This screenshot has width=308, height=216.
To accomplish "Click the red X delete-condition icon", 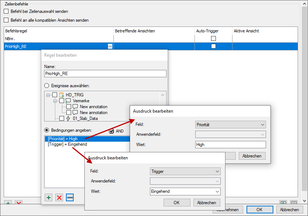I will [x=59, y=198].
